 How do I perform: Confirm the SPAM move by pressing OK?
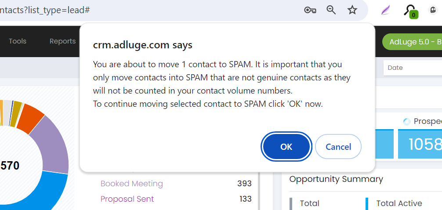(x=286, y=147)
